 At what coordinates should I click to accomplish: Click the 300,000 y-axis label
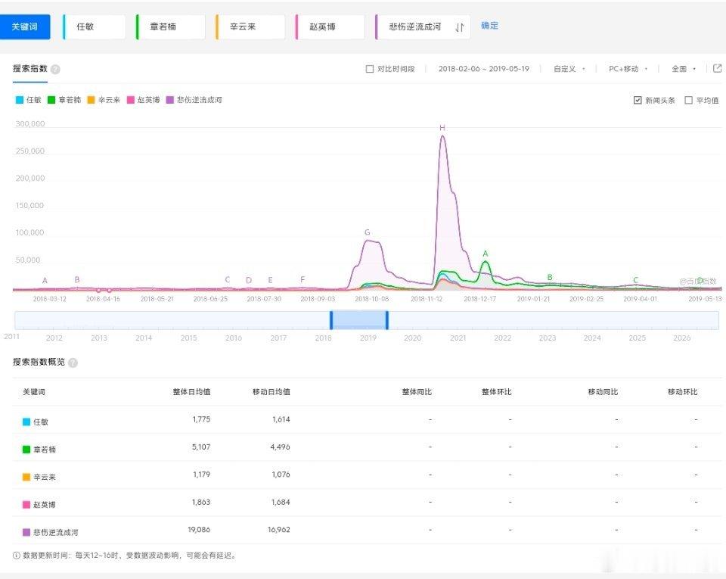30,124
